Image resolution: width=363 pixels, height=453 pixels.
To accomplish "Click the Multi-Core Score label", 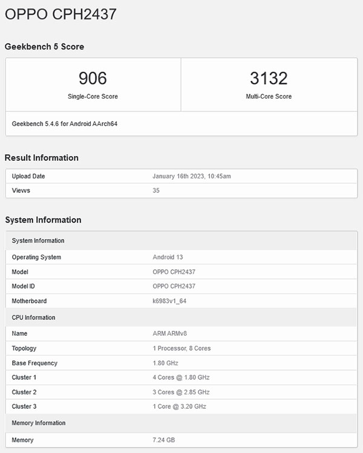I will click(269, 96).
